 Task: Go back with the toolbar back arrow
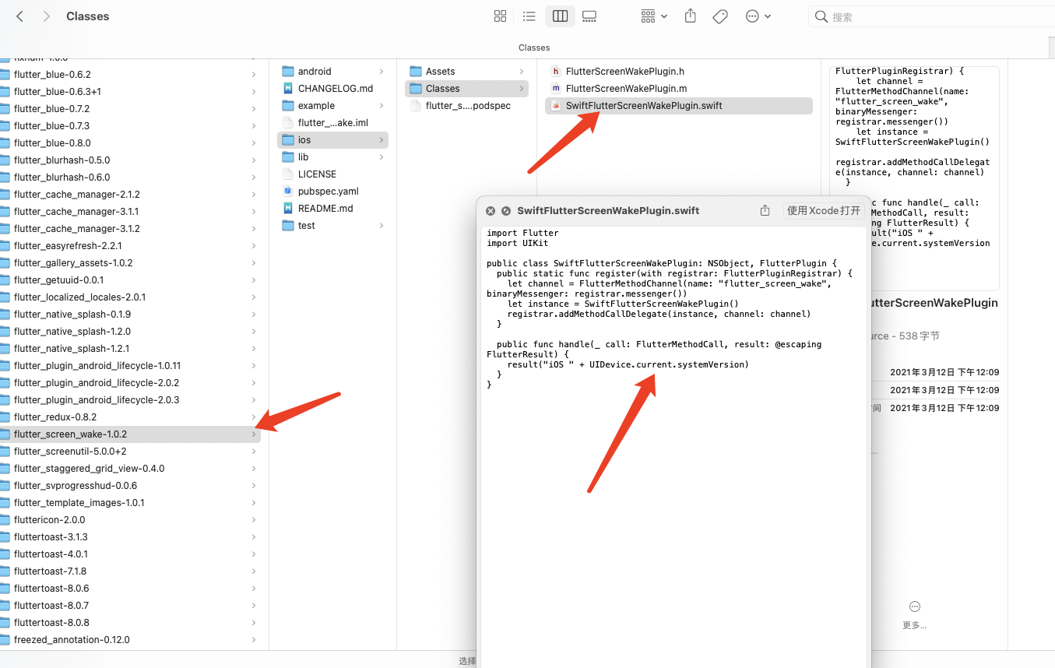[x=19, y=16]
